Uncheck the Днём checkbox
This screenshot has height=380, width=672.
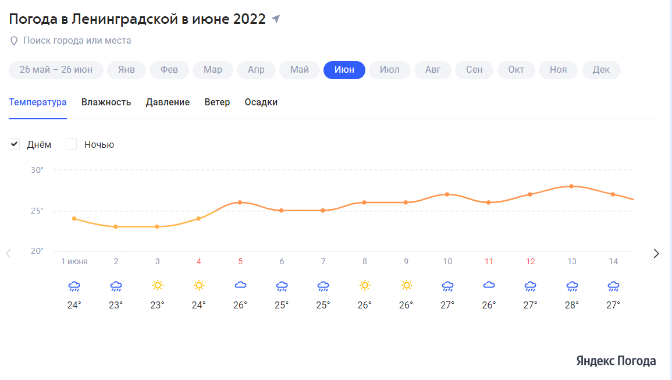(15, 144)
